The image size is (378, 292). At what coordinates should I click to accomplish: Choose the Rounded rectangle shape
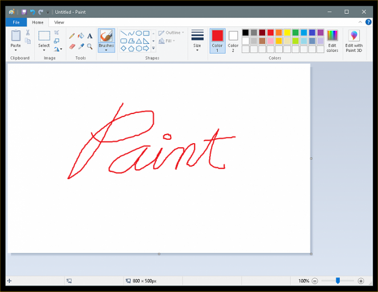tap(123, 41)
